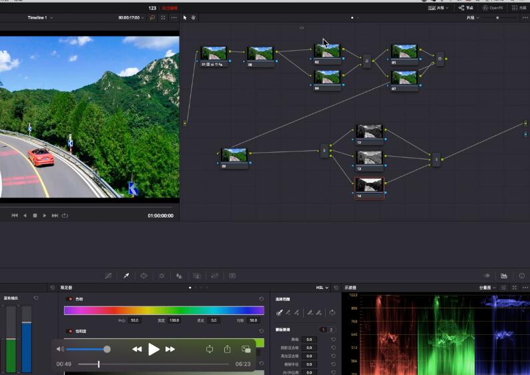Open the Lightbox view
530x375 pixels.
[x=519, y=8]
